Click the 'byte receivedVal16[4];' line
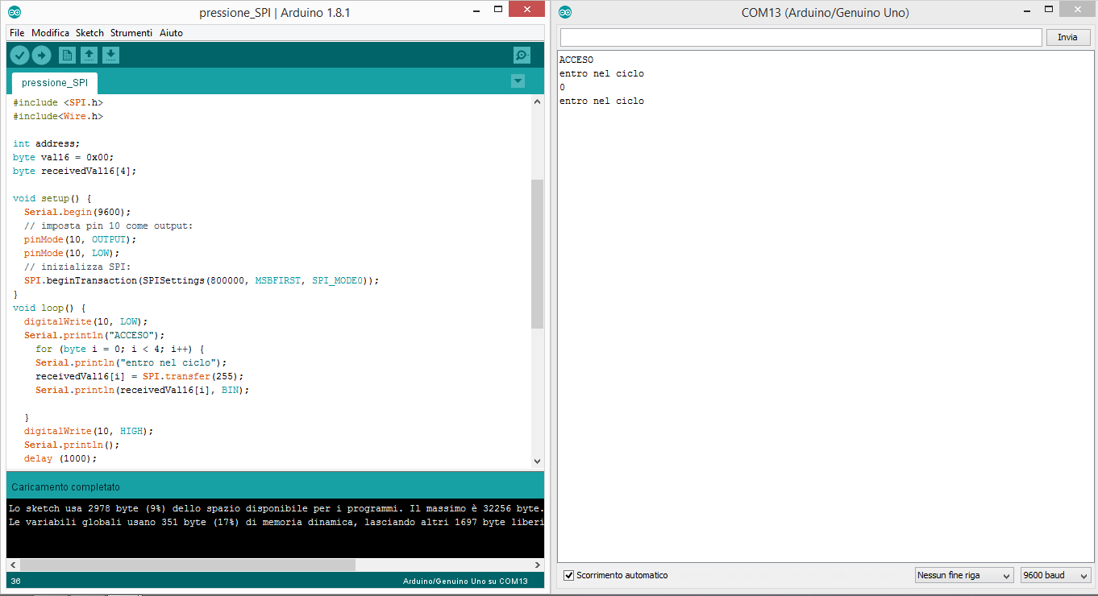 click(x=75, y=171)
